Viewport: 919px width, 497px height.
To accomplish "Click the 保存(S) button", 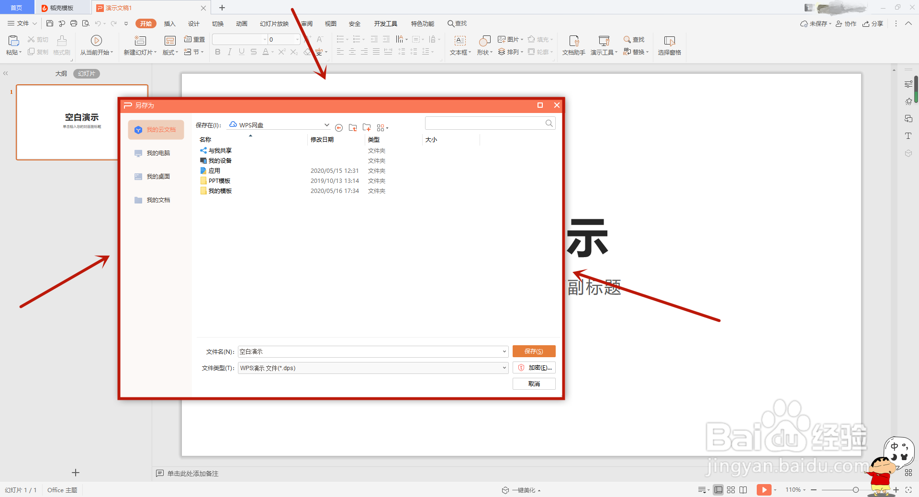I will tap(534, 351).
